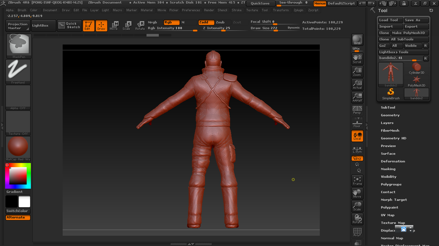This screenshot has height=246, width=439.
Task: Toggle Zadd sculpt mode
Action: point(206,22)
